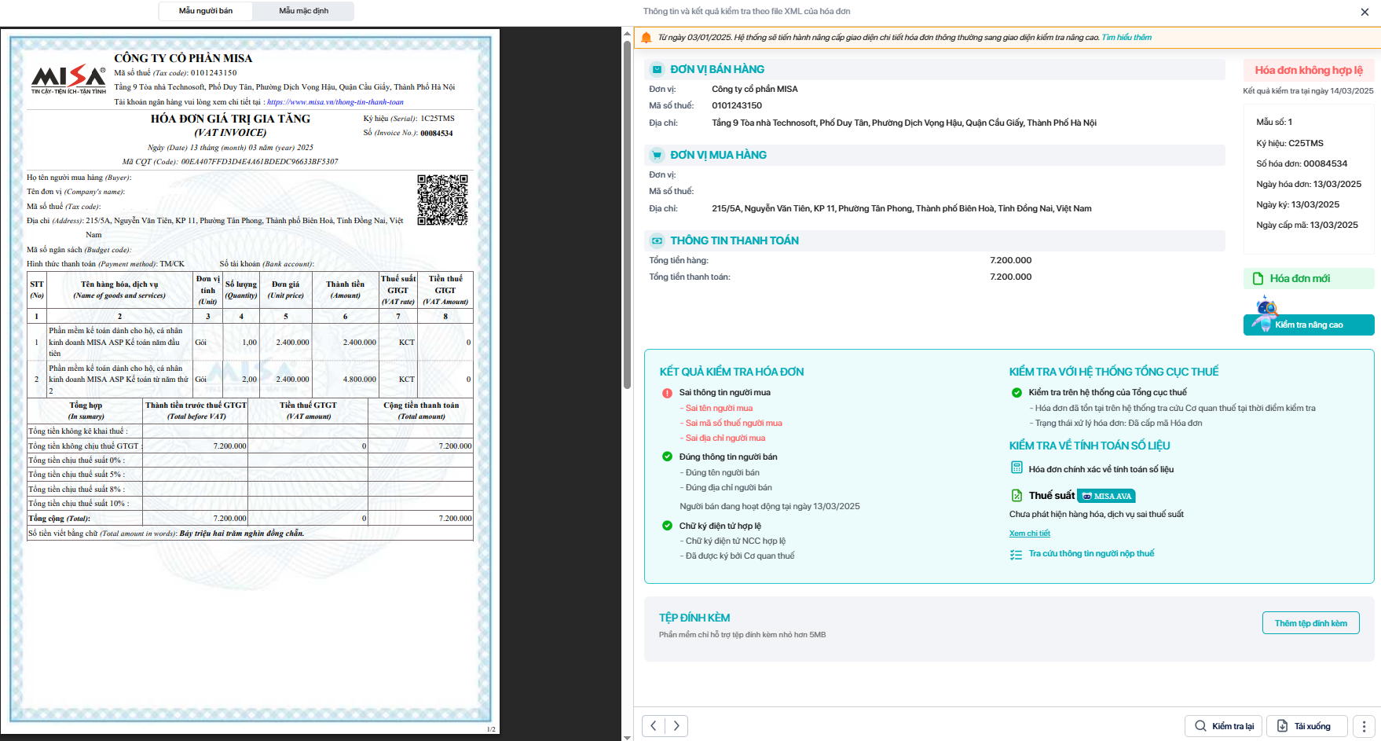Click the 4.800.000 amount in invoice table
The image size is (1381, 741).
(x=360, y=380)
